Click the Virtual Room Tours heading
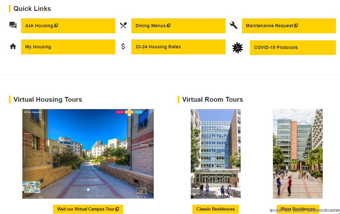The image size is (340, 214). (212, 99)
